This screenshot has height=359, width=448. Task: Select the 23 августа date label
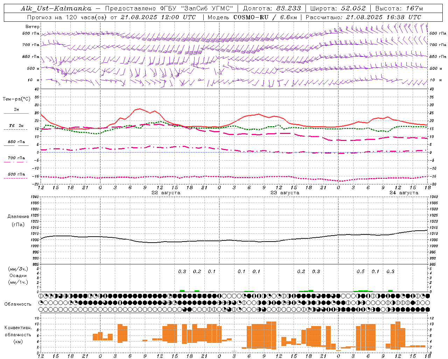point(285,193)
